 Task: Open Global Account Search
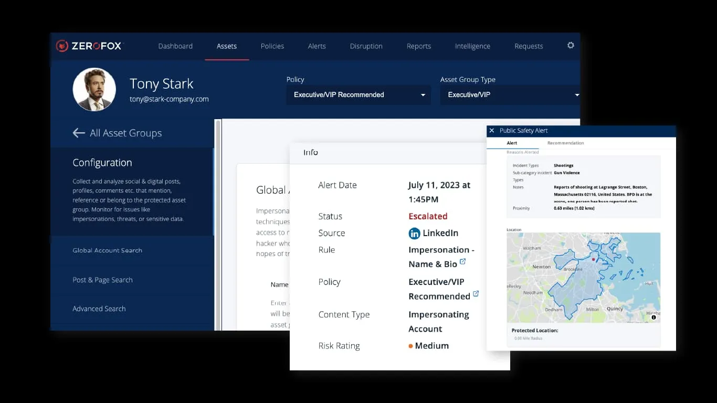pos(107,250)
